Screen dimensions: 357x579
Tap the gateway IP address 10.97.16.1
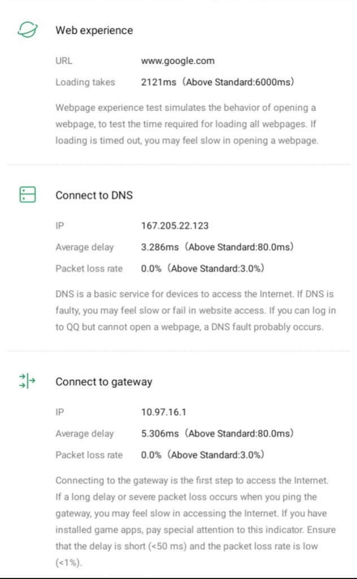163,412
